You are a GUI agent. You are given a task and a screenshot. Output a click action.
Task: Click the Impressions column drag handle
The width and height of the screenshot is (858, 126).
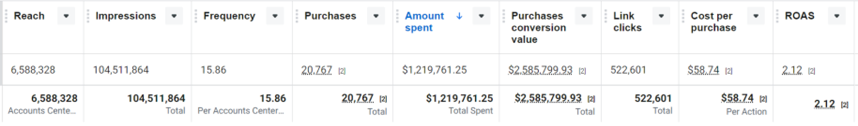88,16
